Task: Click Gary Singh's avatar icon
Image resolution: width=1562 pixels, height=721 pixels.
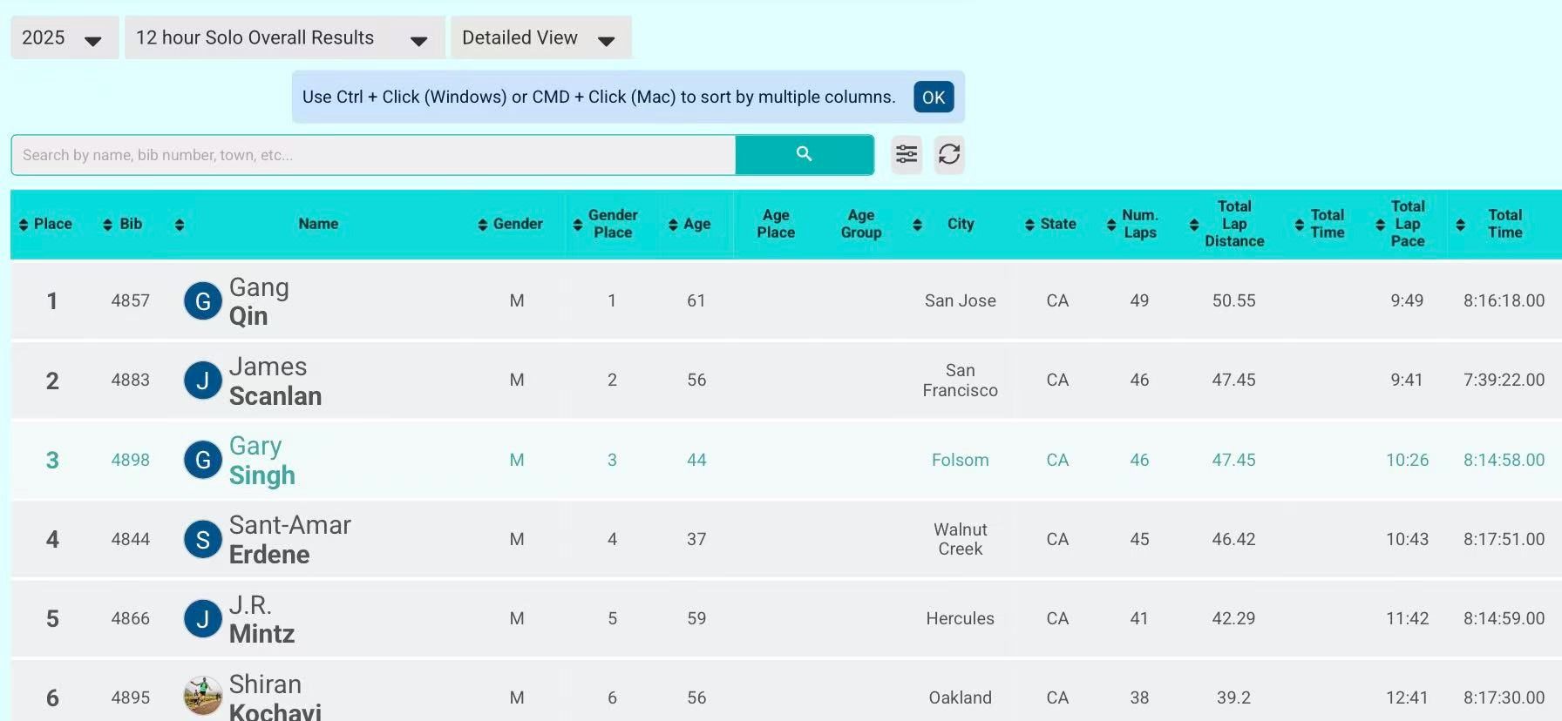Action: point(203,460)
